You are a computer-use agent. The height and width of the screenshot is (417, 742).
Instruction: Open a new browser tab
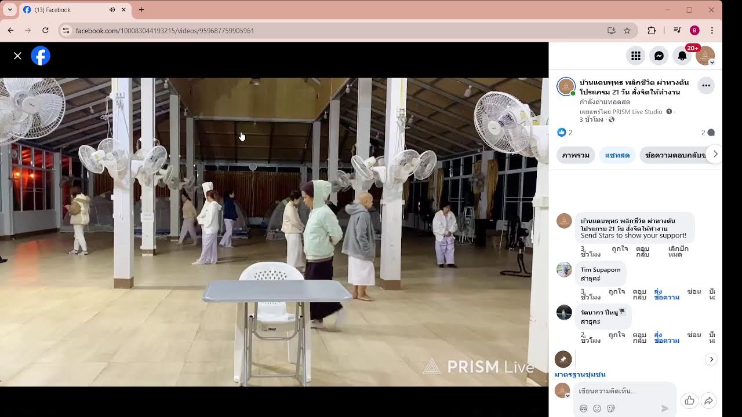[x=141, y=10]
